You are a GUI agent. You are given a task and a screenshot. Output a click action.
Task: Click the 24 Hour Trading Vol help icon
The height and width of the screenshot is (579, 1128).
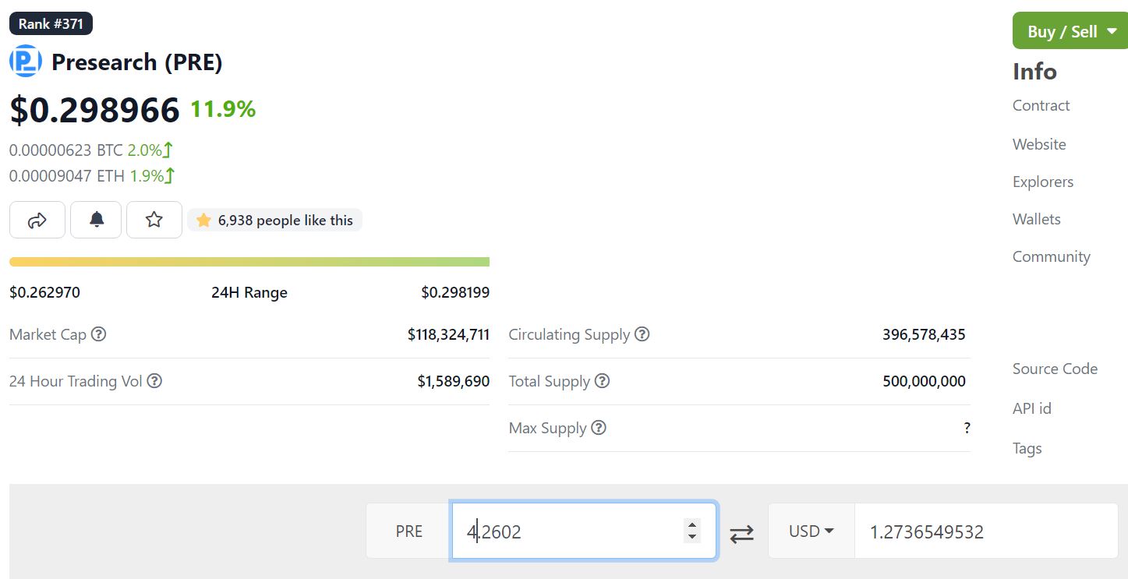[154, 381]
